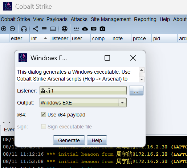Click the 11:12:16 initial beacon log line
Viewport: 187px width, 168px height.
point(95,154)
